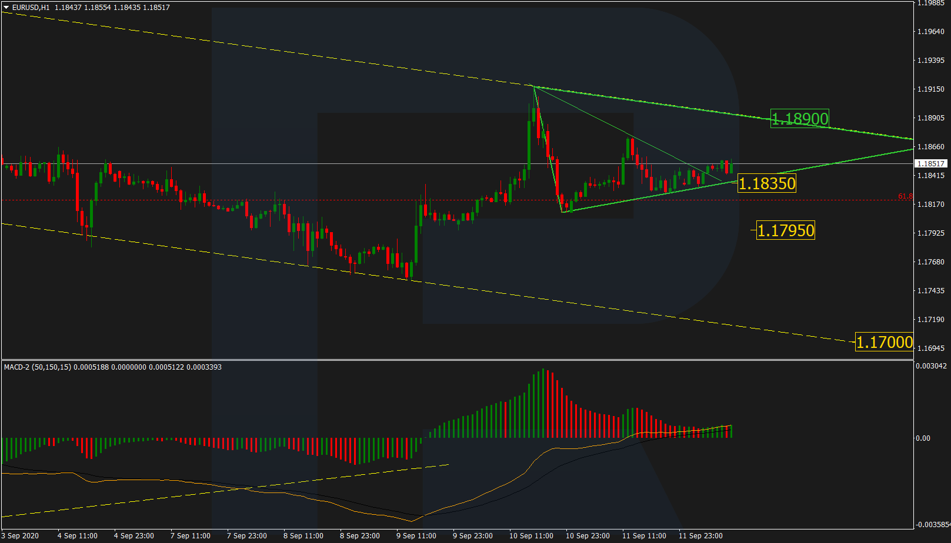Click the 1.17950 yellow price label

(x=786, y=230)
